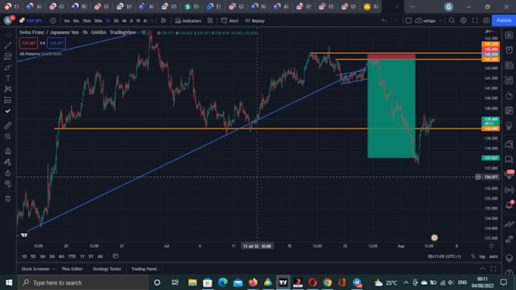
Task: Open the go to date icon
Action: click(115, 256)
